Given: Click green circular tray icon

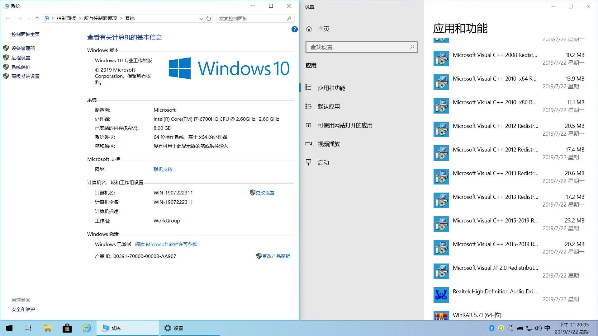Looking at the screenshot, I should pyautogui.click(x=501, y=328).
